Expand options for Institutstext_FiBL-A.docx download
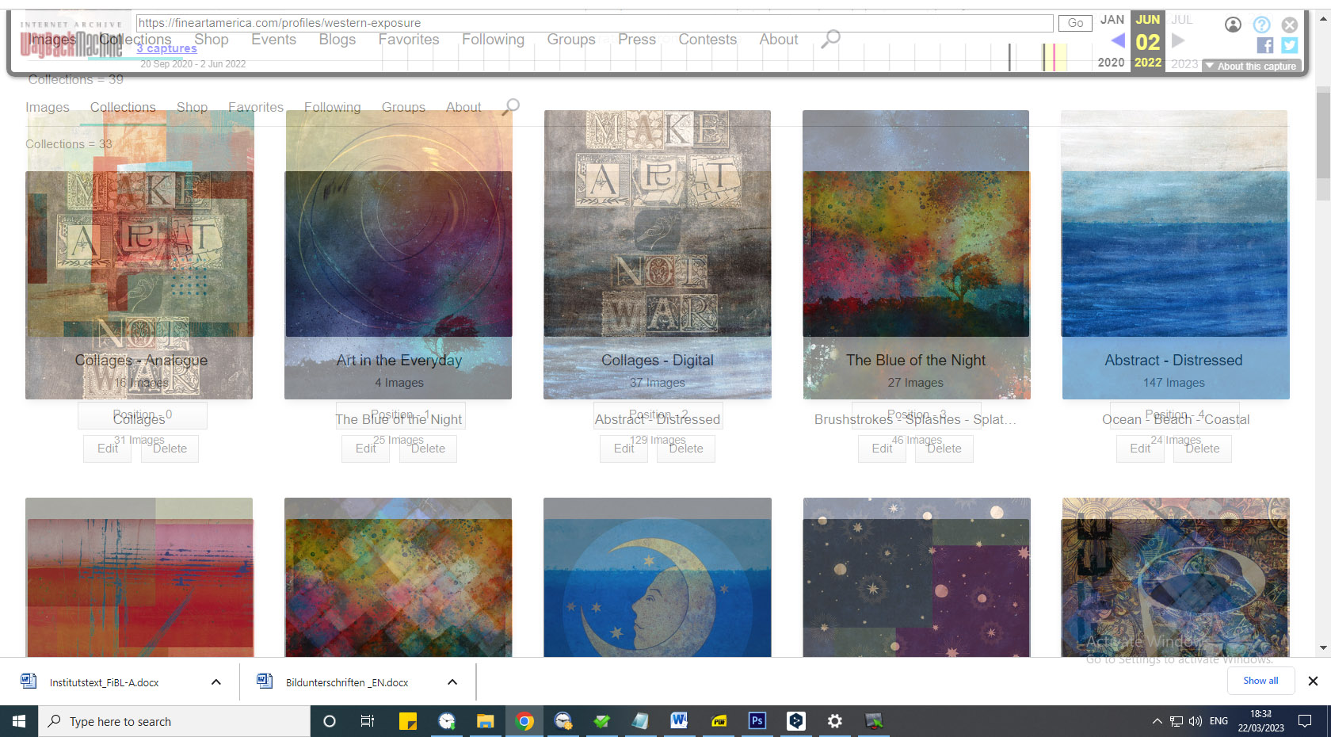Screen dimensions: 1331x737 tap(215, 682)
